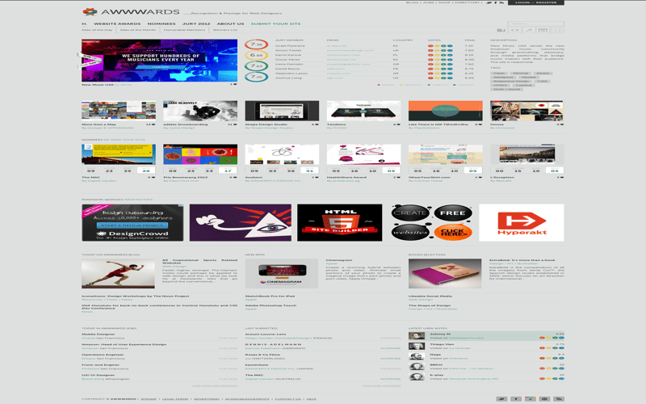The image size is (646, 404).
Task: Click the Clean tag
Action: pyautogui.click(x=499, y=74)
